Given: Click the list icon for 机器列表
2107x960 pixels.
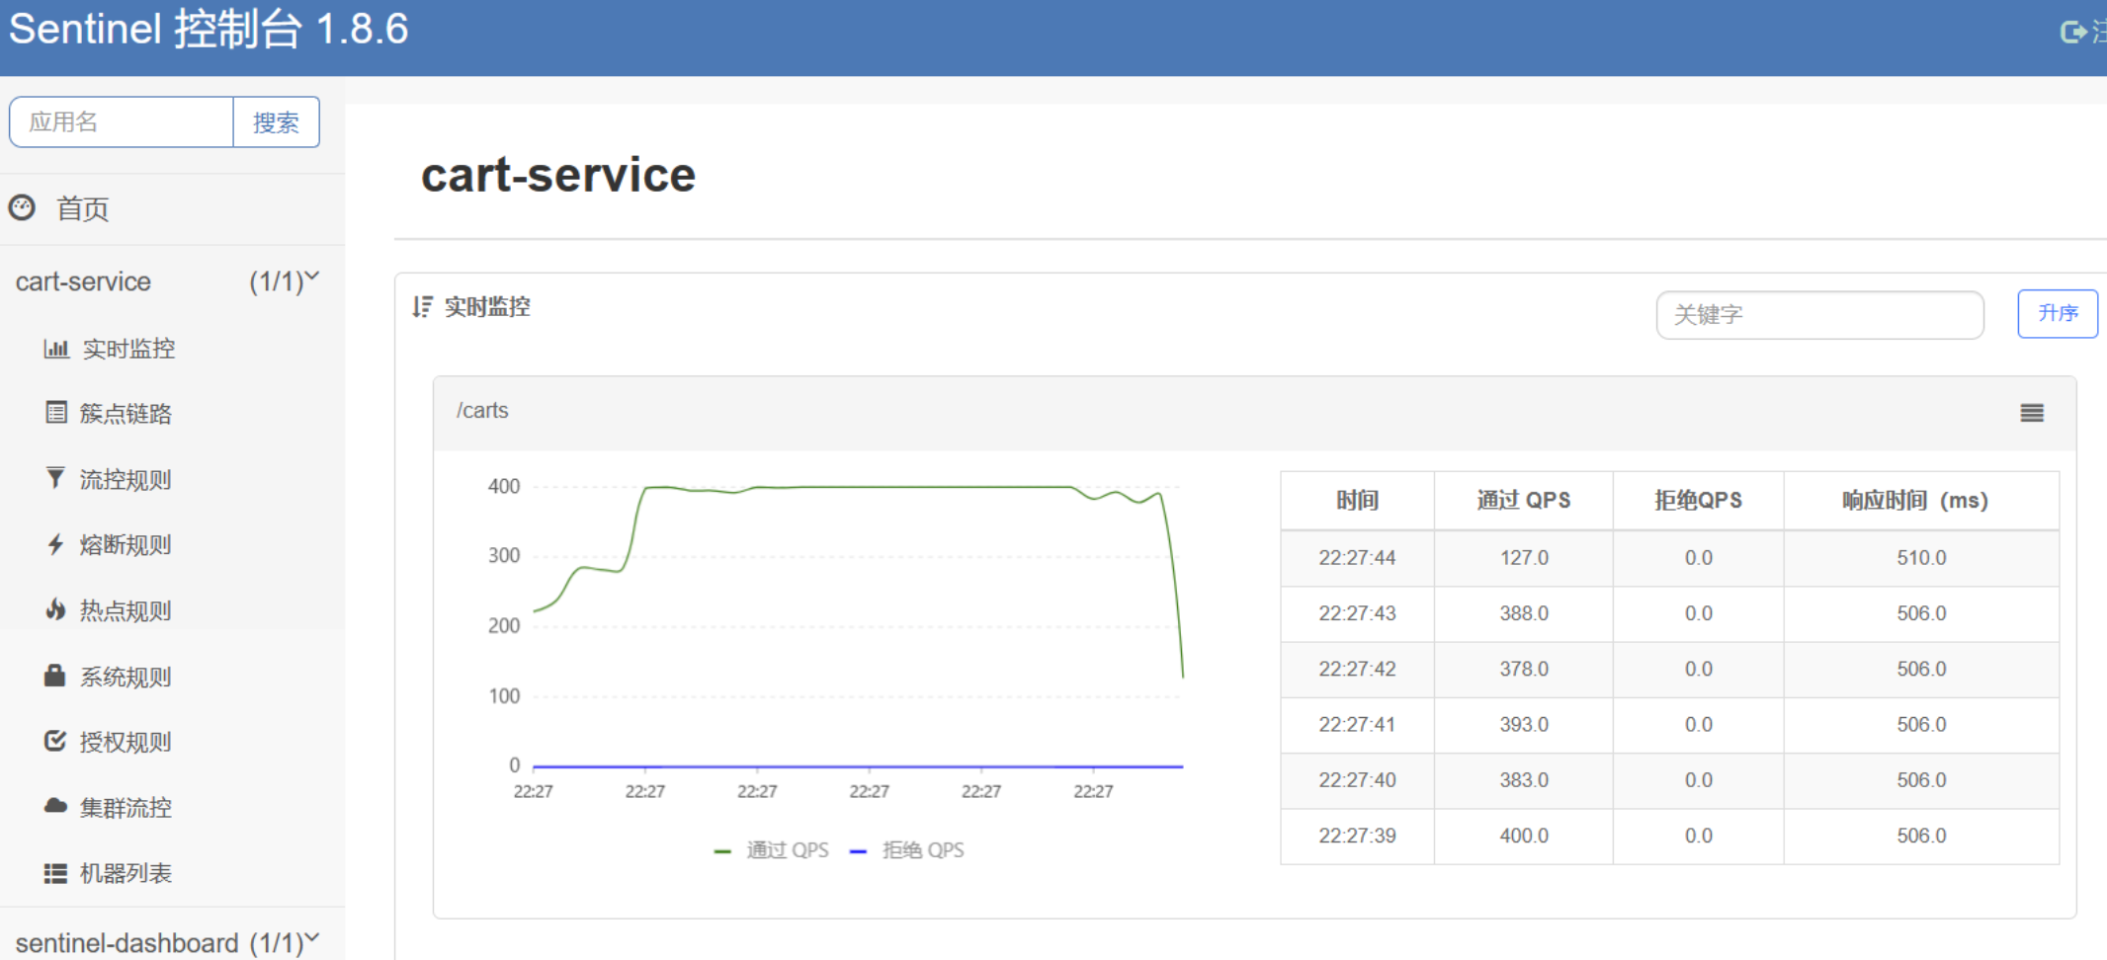Looking at the screenshot, I should click(x=55, y=873).
